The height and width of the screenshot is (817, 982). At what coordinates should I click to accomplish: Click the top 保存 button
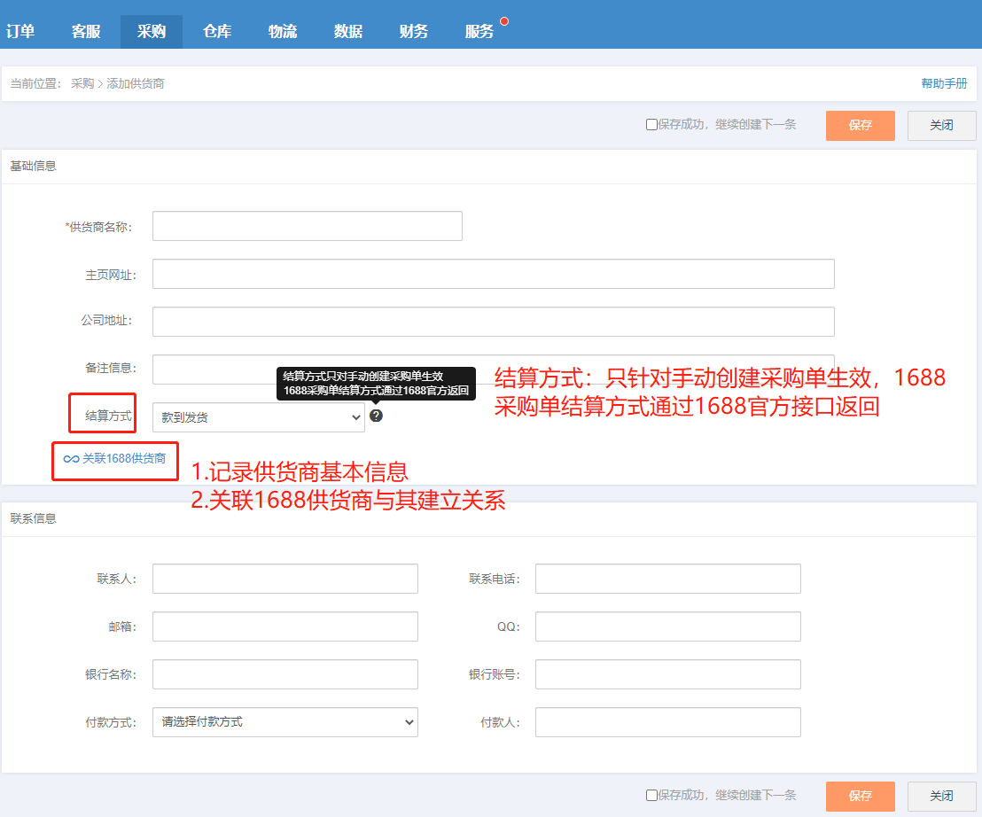coord(860,126)
